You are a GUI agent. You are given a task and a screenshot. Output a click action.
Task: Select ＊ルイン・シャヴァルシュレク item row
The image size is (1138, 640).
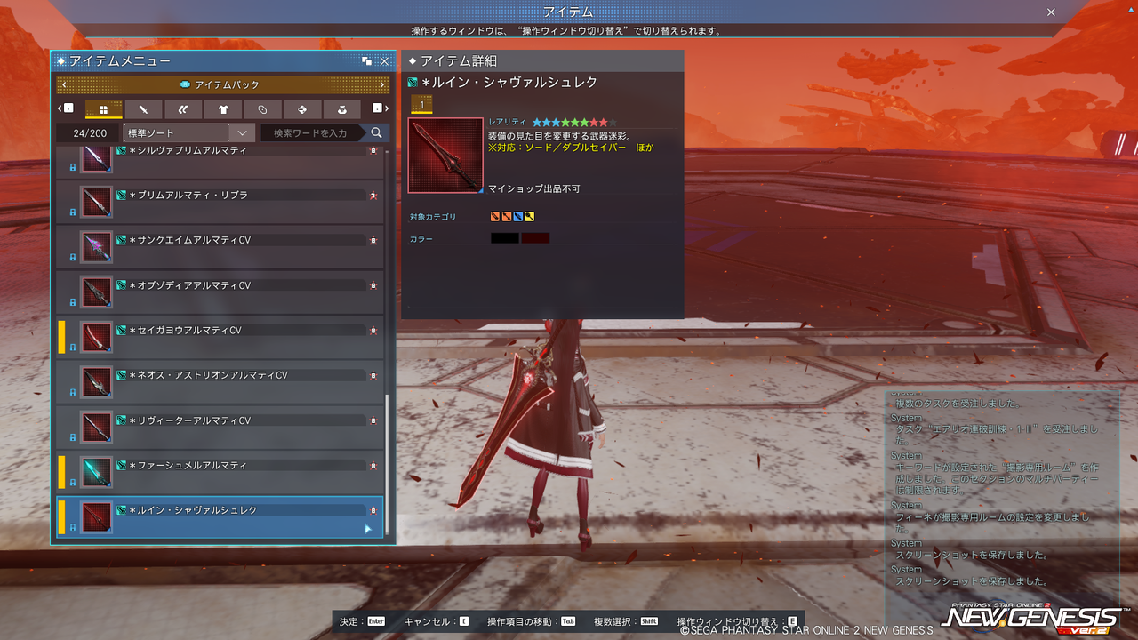click(220, 516)
